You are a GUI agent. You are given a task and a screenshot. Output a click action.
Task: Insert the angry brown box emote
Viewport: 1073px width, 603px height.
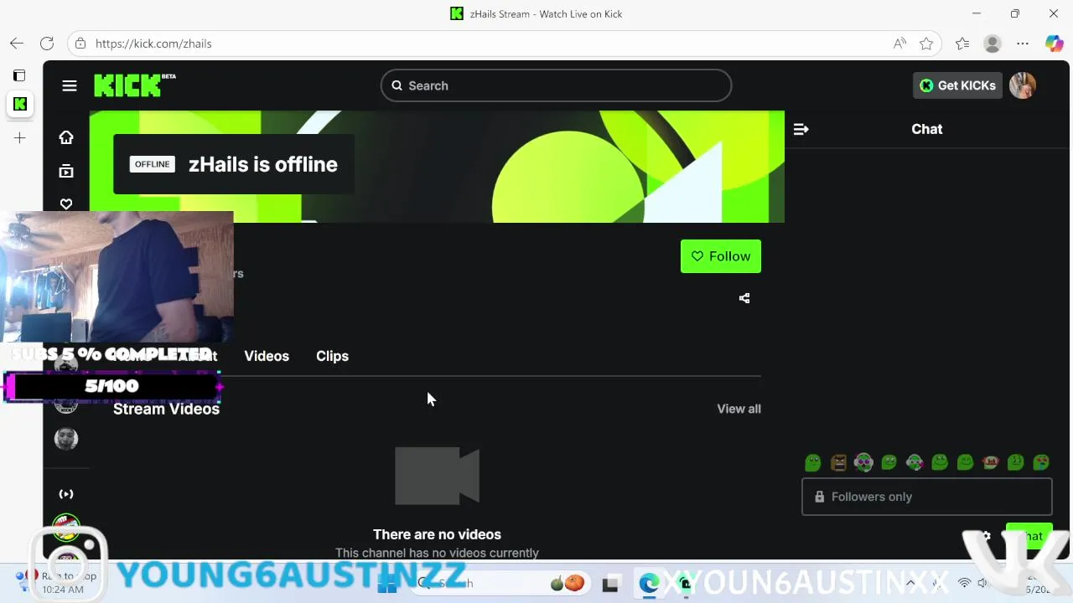(x=838, y=462)
